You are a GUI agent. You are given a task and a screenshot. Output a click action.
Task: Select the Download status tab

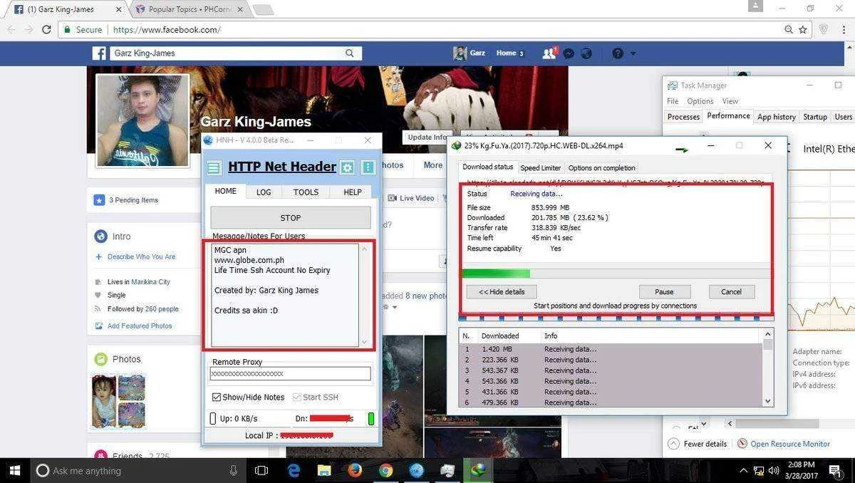point(488,167)
